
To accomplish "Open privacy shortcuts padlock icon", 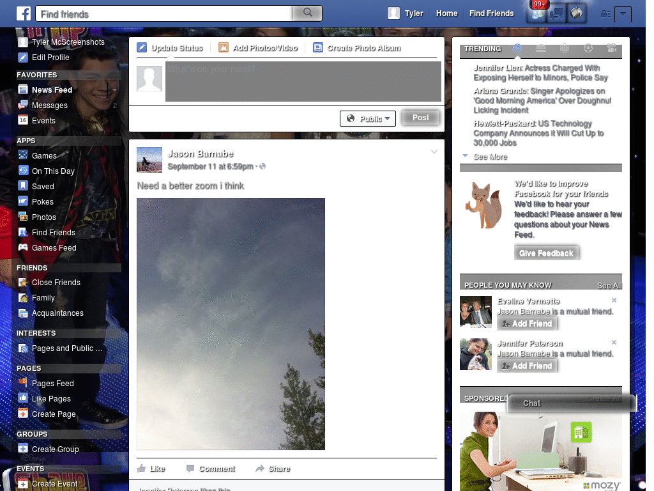I will click(605, 13).
